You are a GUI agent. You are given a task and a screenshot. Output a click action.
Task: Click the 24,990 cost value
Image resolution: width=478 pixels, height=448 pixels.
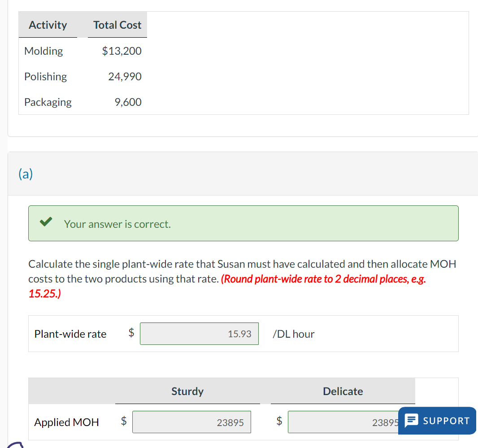125,77
